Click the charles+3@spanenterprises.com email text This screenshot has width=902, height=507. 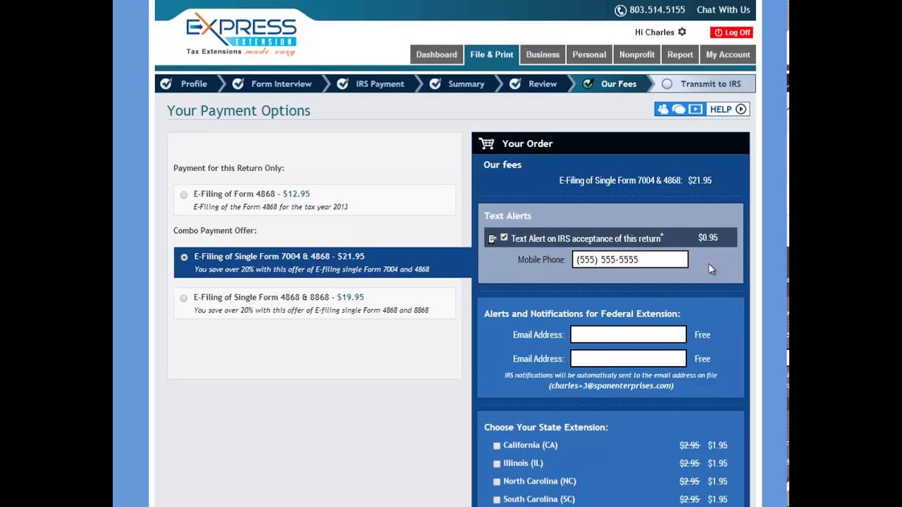[x=611, y=386]
